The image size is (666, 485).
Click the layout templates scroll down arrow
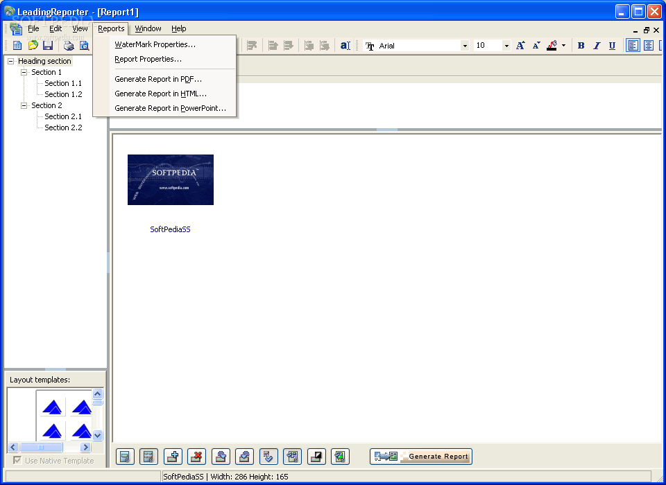click(97, 435)
